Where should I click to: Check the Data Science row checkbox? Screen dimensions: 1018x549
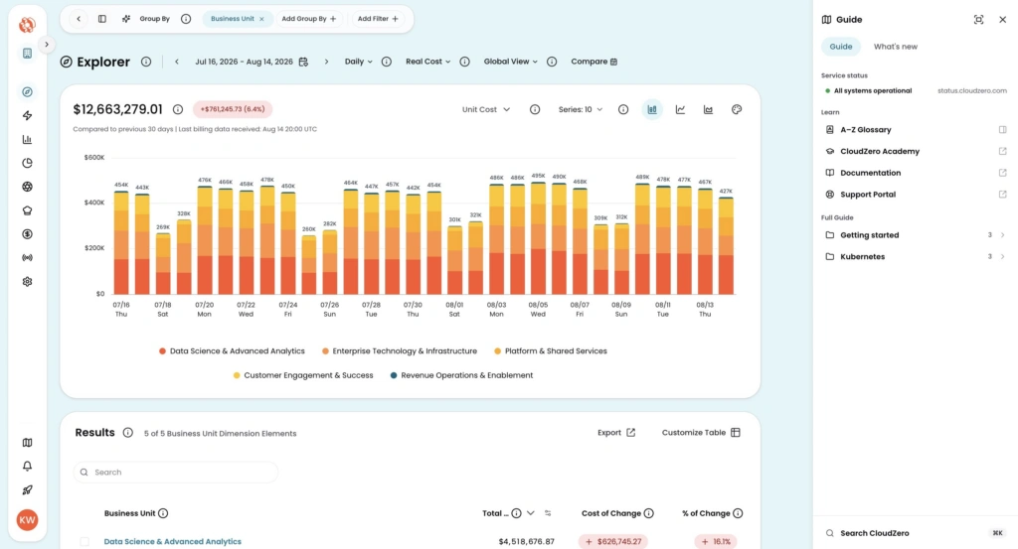(85, 541)
